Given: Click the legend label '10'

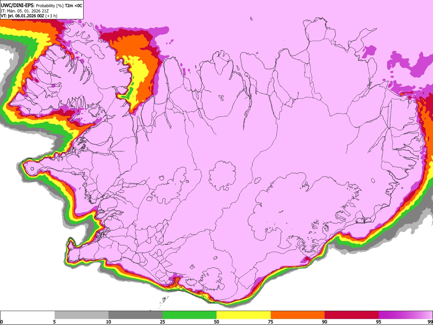Looking at the screenshot, I should coord(108,322).
